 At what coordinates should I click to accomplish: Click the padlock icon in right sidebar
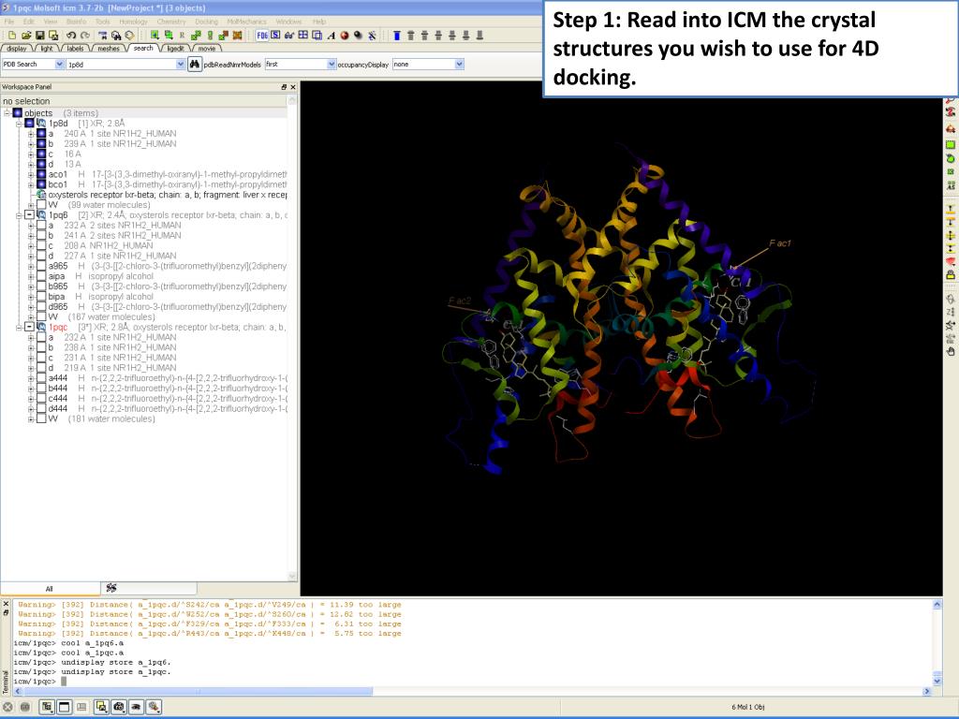951,274
